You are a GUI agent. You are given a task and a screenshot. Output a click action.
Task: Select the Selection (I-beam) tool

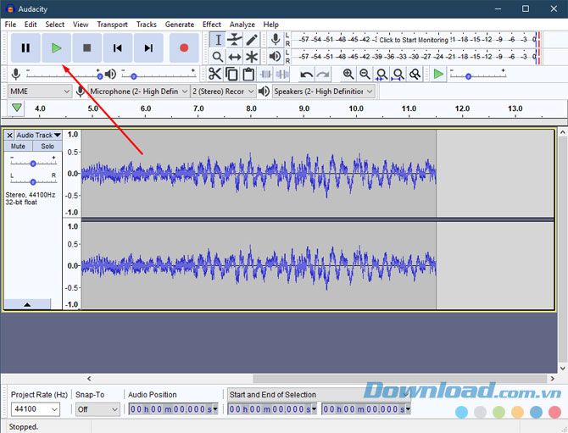pos(218,40)
